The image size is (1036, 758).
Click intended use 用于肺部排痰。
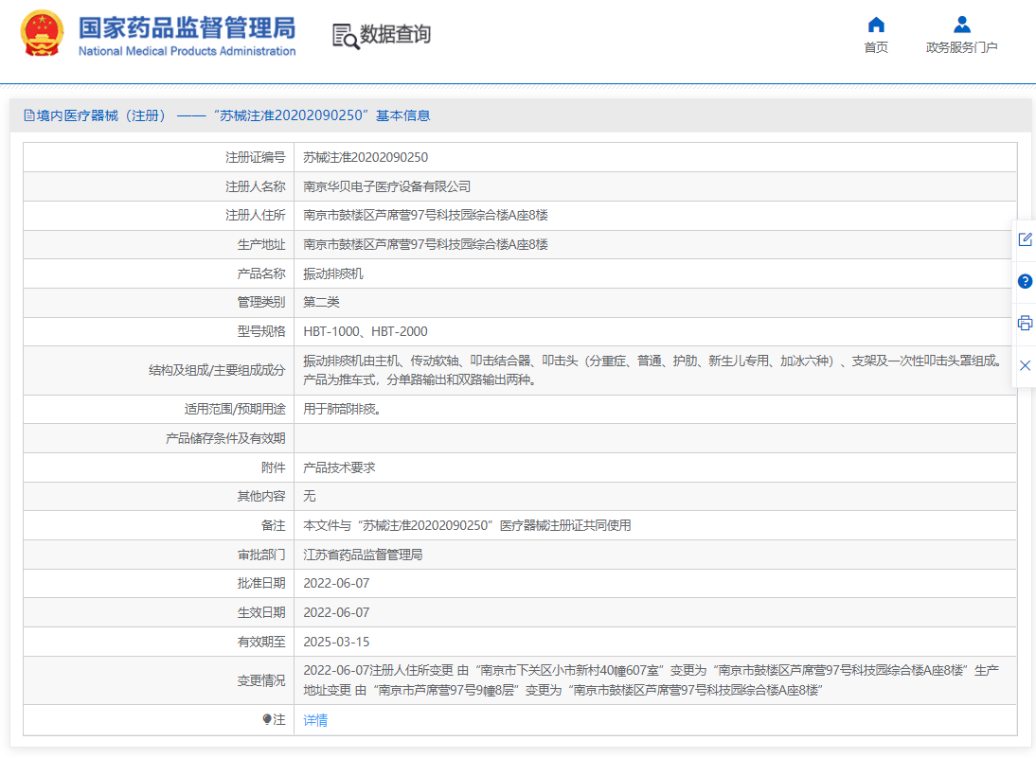tap(342, 410)
